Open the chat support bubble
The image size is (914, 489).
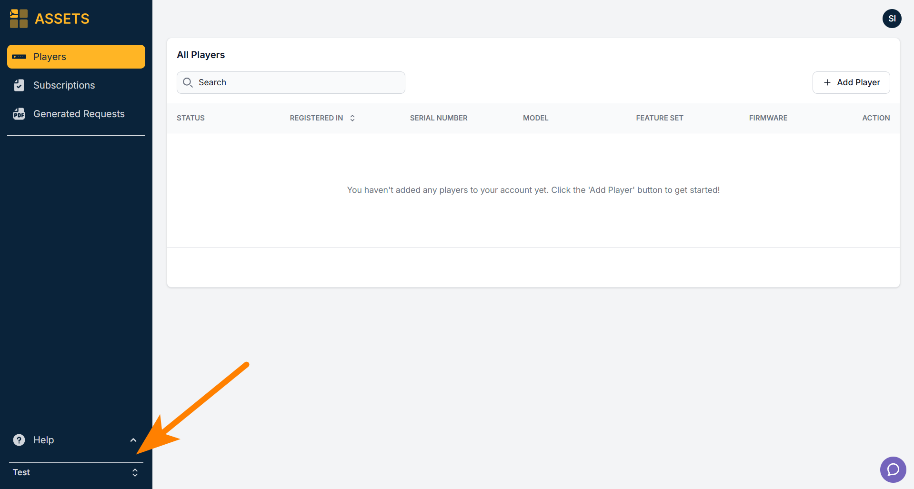point(893,469)
